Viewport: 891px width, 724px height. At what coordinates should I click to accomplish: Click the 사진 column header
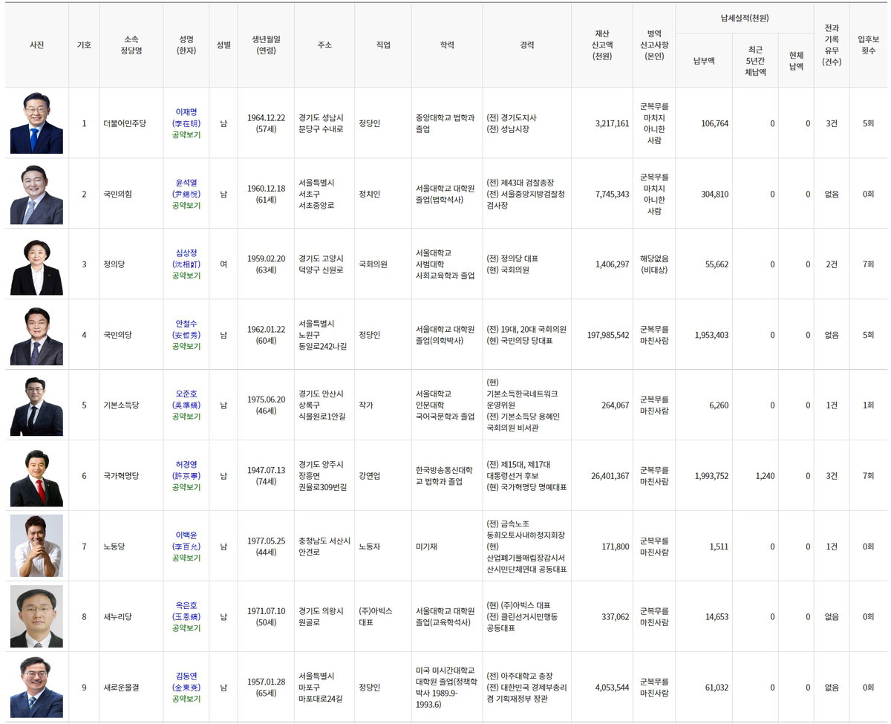[36, 45]
